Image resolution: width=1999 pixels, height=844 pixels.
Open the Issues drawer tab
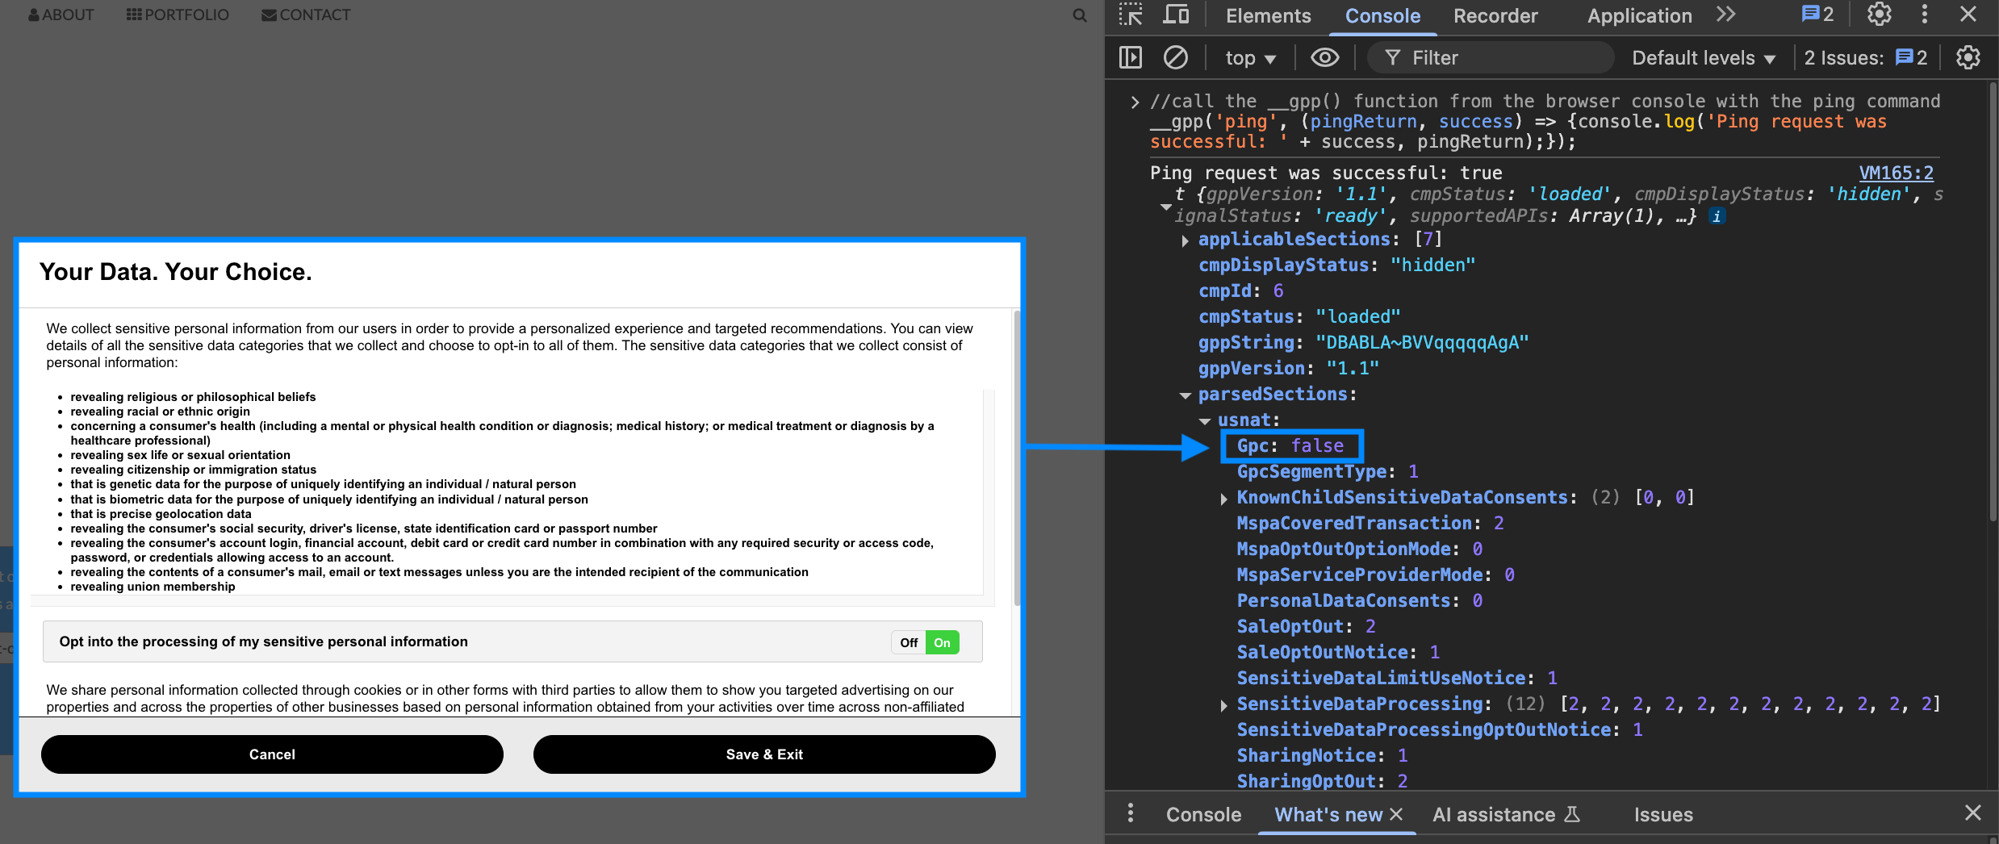tap(1663, 815)
